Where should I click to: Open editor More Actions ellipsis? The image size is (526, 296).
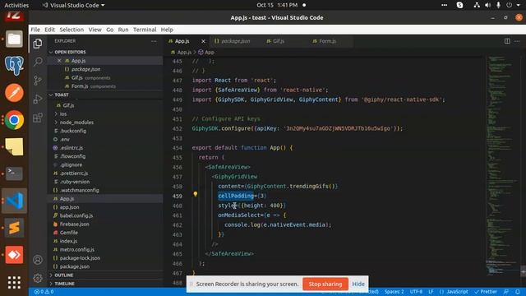[517, 41]
